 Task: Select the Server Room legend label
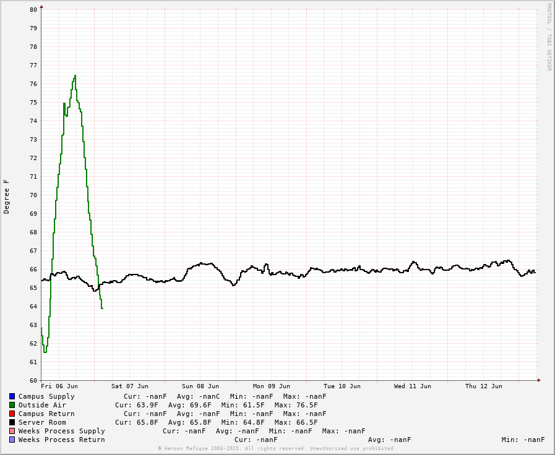tap(42, 422)
